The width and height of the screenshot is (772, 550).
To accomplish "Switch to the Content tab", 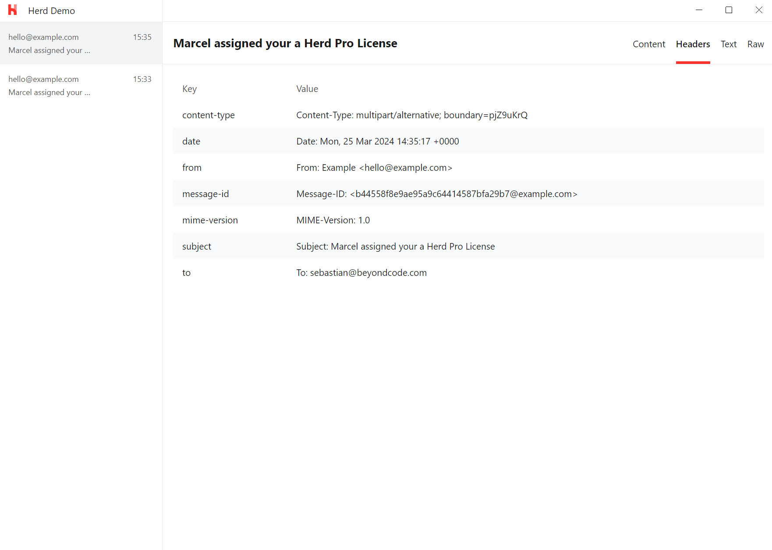I will pos(649,44).
